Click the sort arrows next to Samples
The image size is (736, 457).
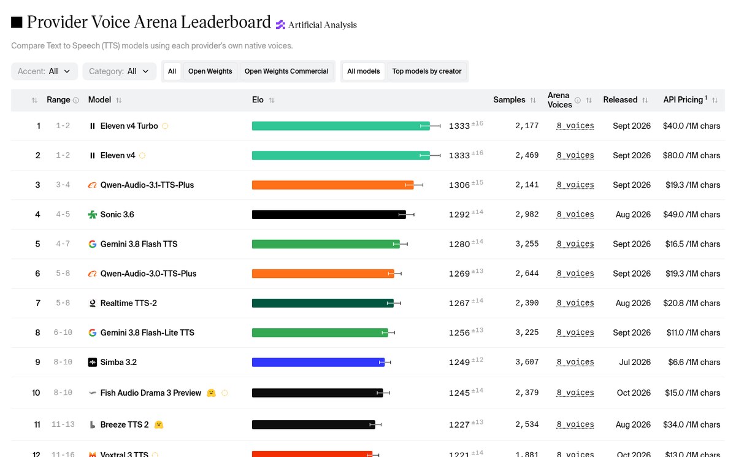[x=534, y=100]
